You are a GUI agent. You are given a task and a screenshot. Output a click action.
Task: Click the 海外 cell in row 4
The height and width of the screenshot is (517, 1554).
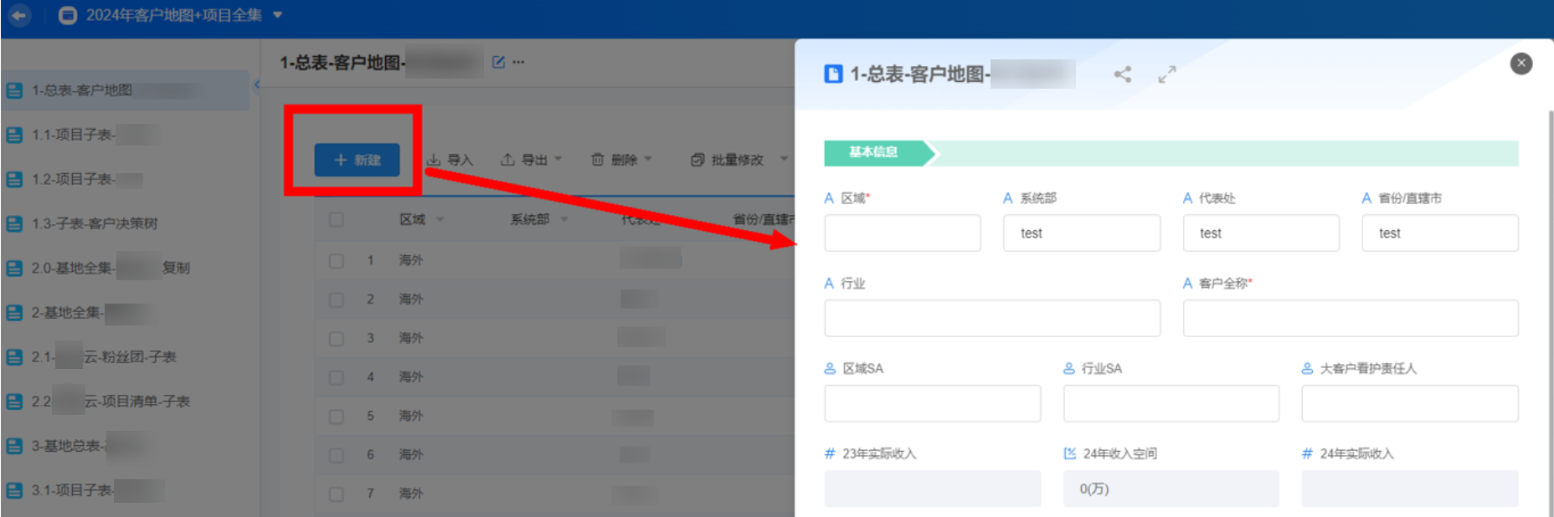411,377
